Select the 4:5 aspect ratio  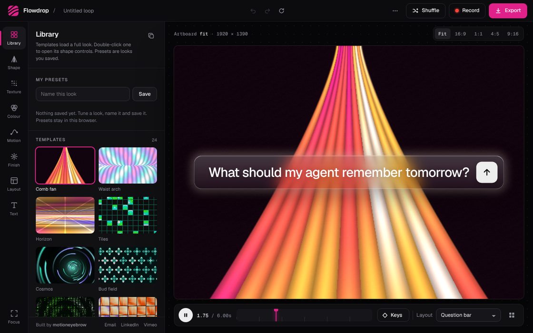click(x=495, y=34)
